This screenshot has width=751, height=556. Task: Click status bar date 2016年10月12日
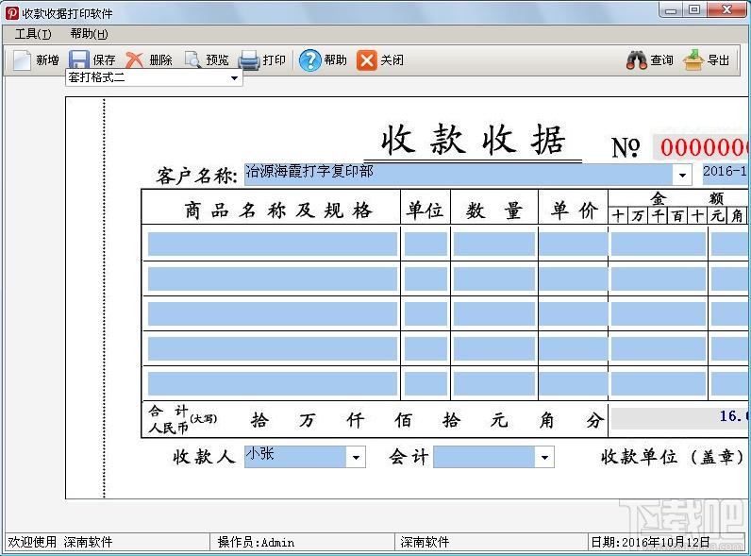coord(666,542)
